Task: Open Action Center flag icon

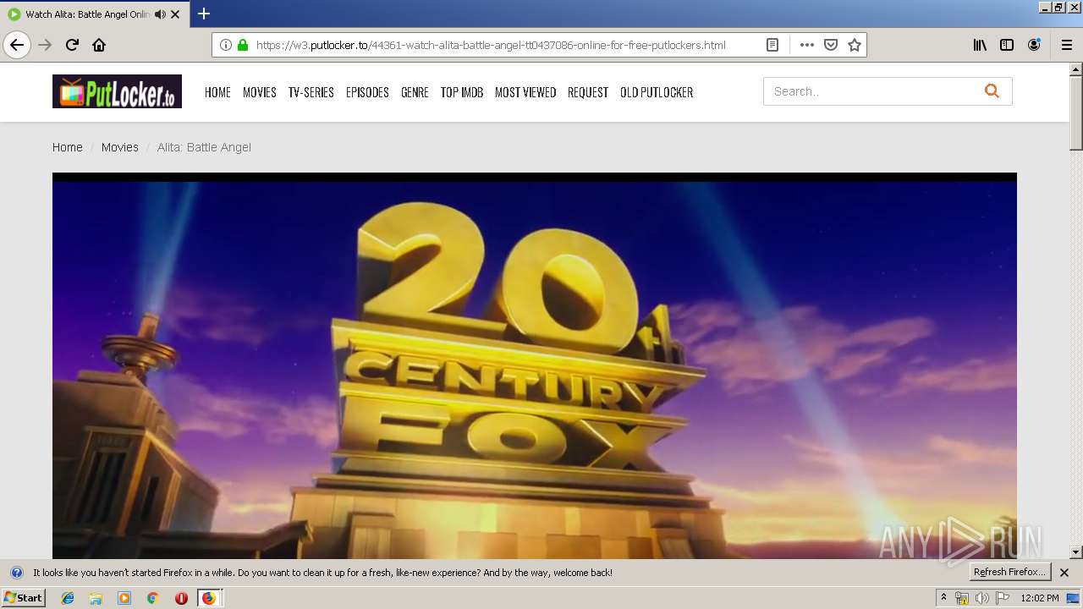Action: (1002, 598)
